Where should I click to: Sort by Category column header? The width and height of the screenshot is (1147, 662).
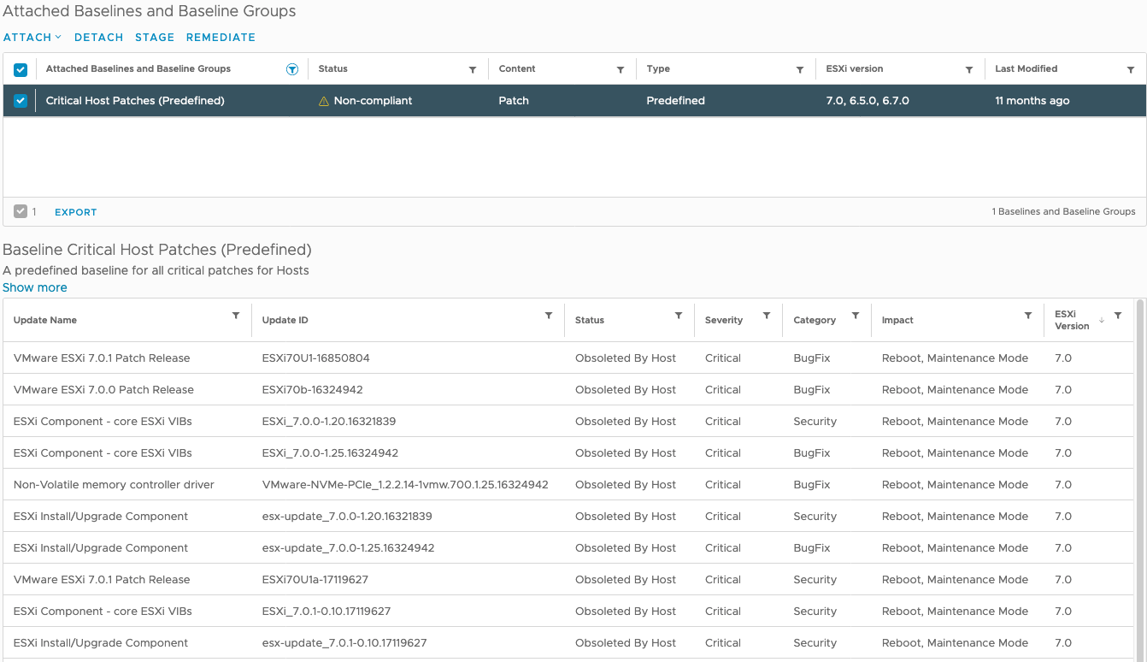815,321
